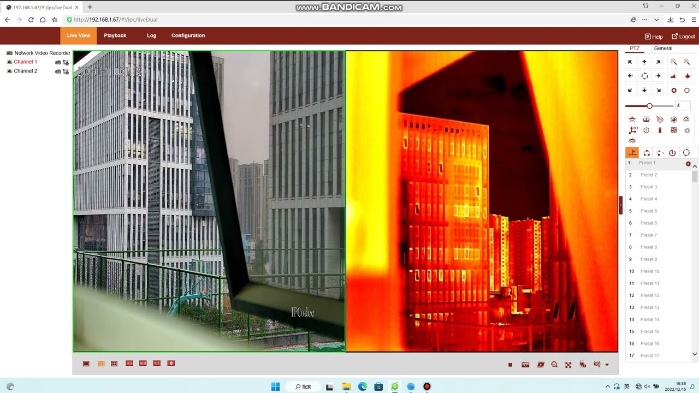Select single-window layout icon
The image size is (699, 393).
(x=86, y=364)
